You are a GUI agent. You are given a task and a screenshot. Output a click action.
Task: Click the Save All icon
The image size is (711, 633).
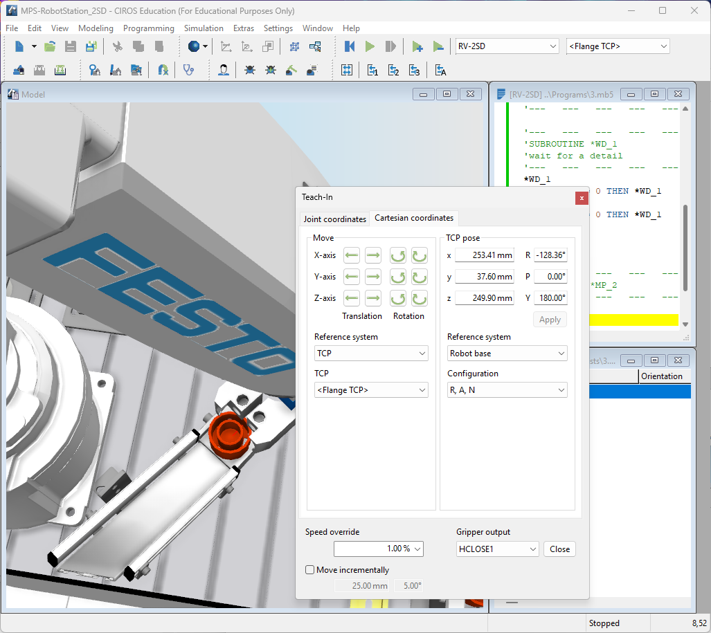click(91, 46)
